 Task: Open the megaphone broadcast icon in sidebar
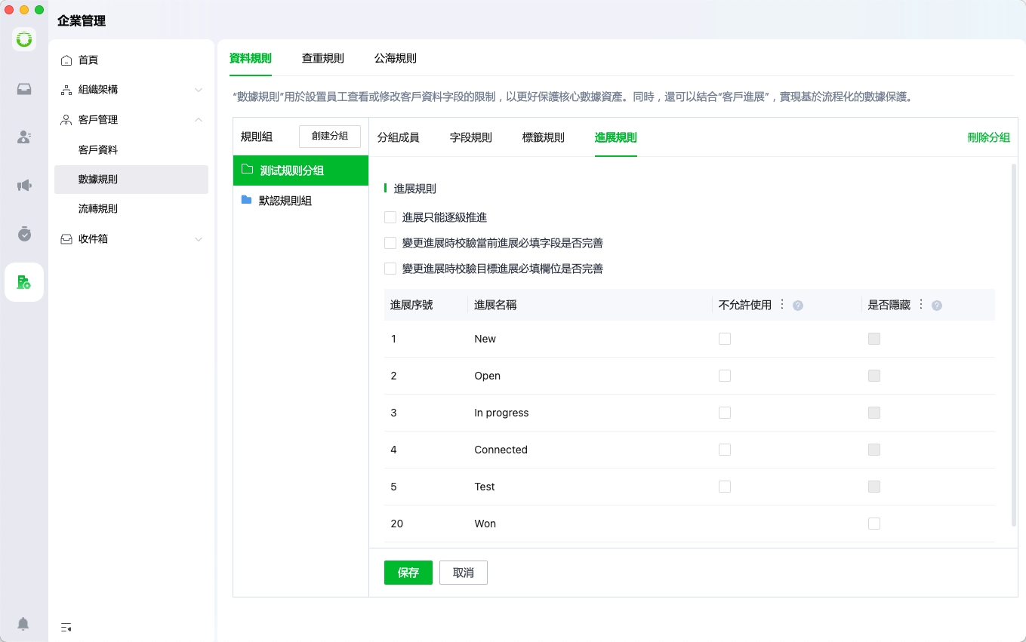tap(24, 186)
